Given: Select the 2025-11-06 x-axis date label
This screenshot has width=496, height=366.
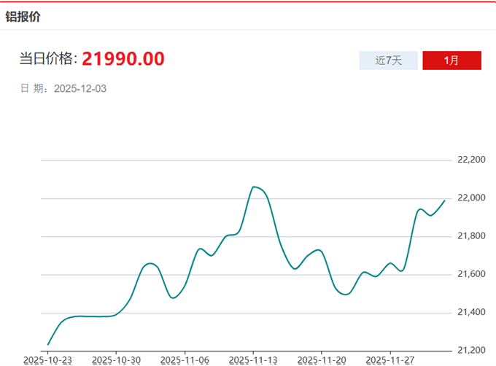Looking at the screenshot, I should pos(185,360).
